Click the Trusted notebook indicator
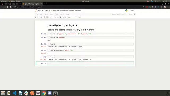The width and height of the screenshot is (170, 96). point(123,14)
